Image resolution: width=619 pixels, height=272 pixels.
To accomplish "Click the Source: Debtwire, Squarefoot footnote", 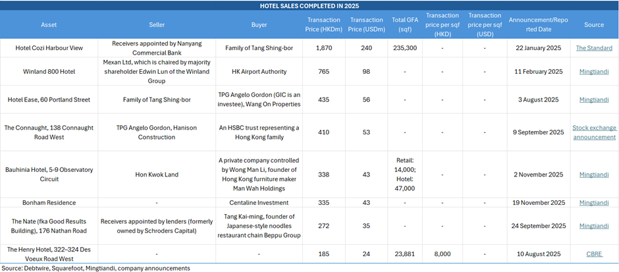I will [95, 268].
